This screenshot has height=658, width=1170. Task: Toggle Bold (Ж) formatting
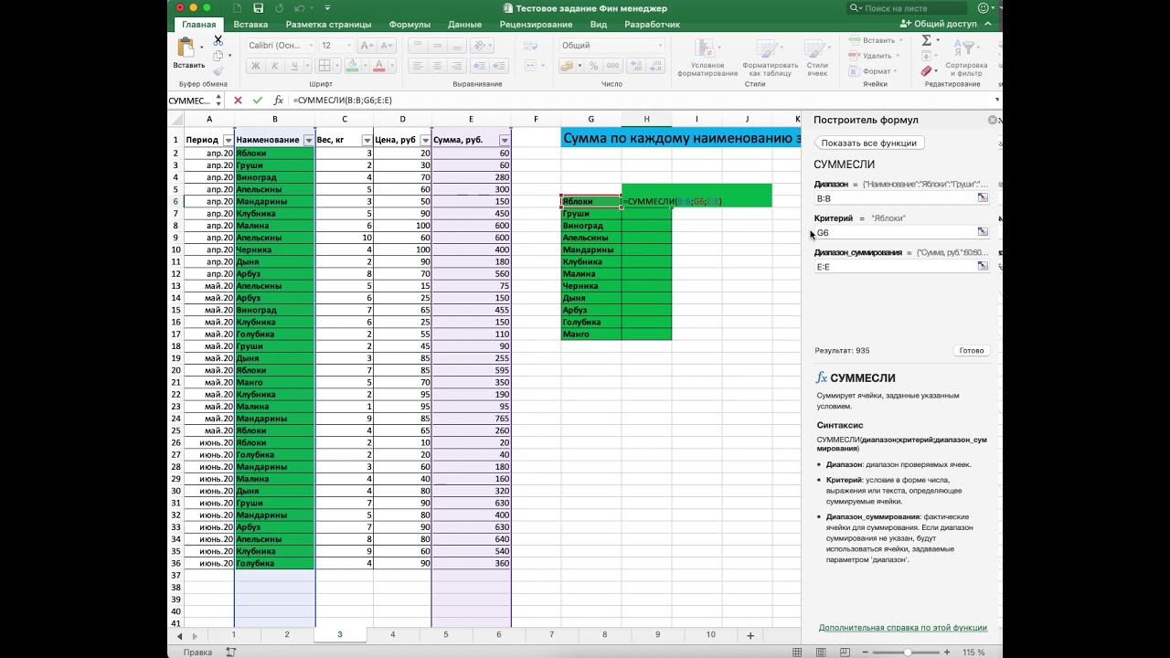256,66
